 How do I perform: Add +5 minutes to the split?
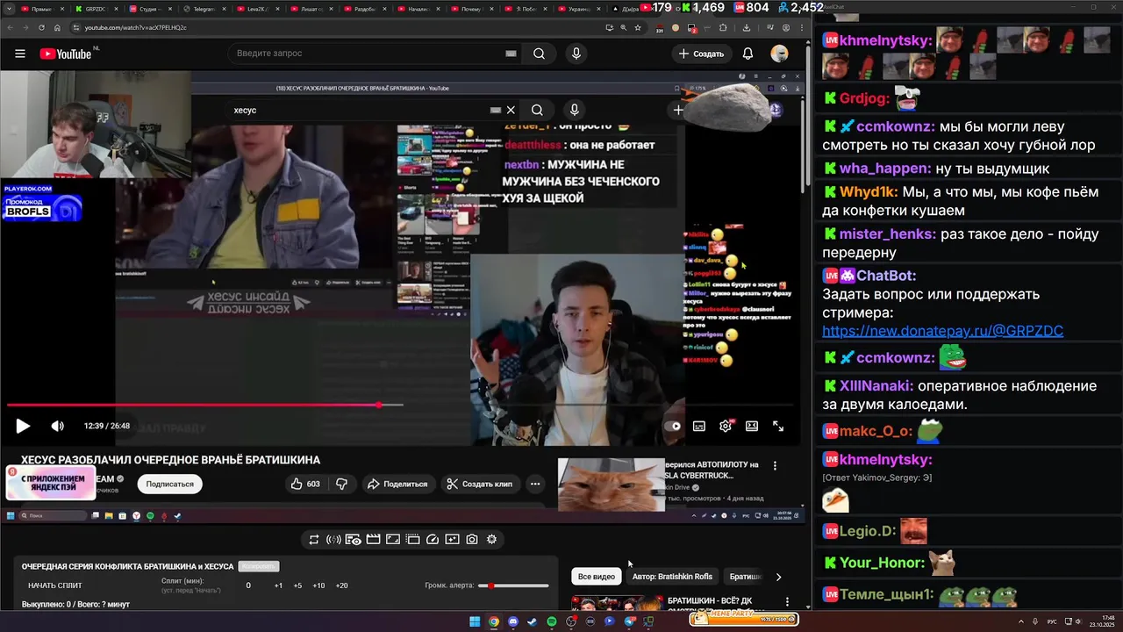[x=297, y=585]
